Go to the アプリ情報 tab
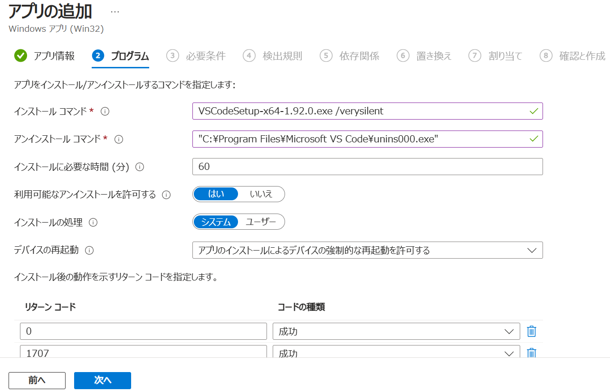The image size is (610, 392). 44,56
